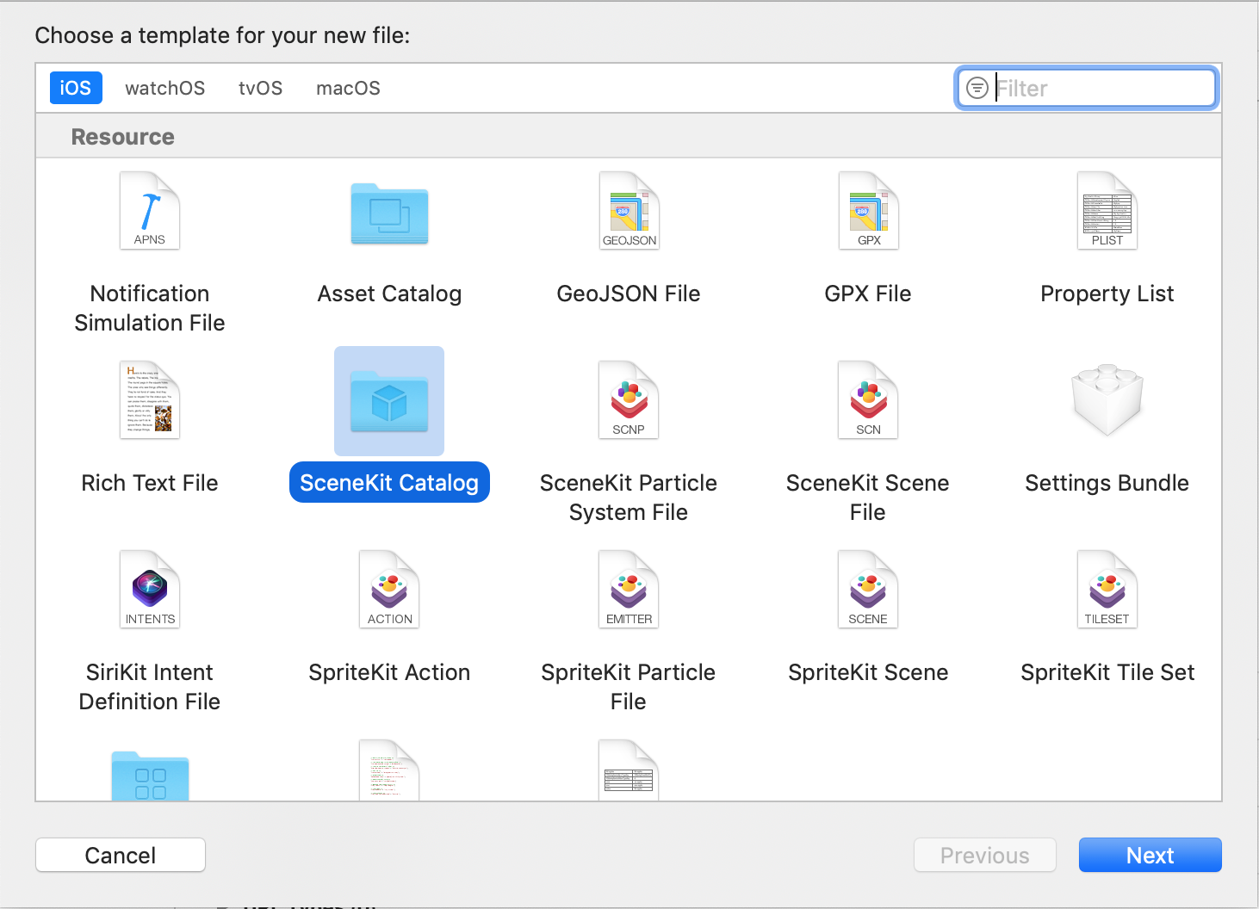Viewport: 1259px width, 909px height.
Task: Switch to the watchOS platform tab
Action: click(x=164, y=88)
